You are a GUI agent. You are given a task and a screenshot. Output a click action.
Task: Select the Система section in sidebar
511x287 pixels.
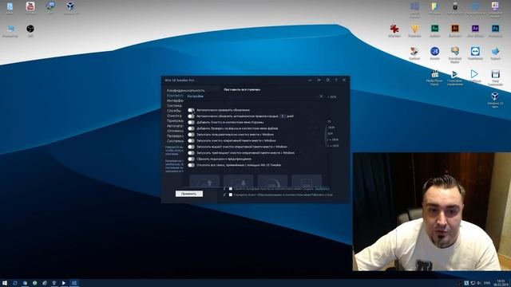tap(174, 106)
